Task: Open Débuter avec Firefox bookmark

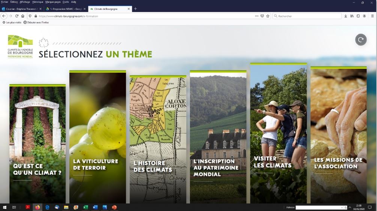Action: click(x=36, y=22)
